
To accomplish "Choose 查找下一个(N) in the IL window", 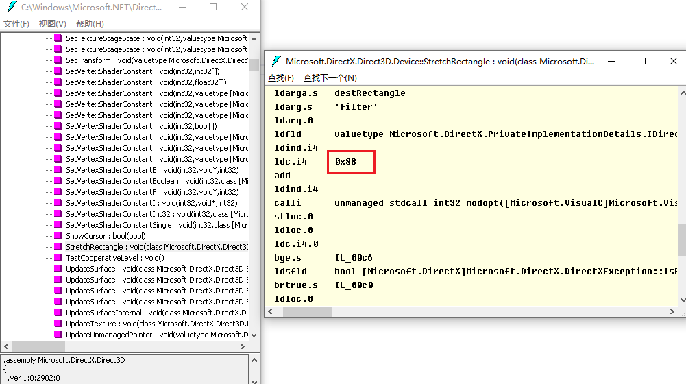I will coord(330,78).
